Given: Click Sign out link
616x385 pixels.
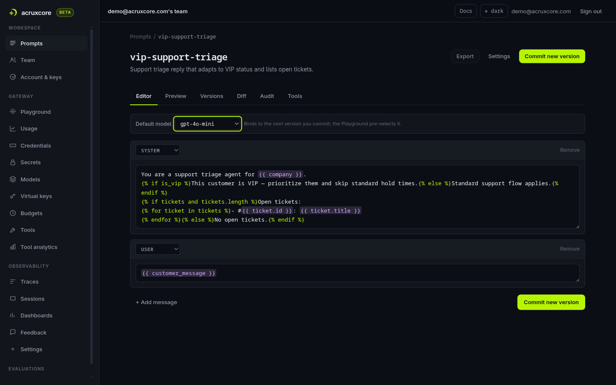Looking at the screenshot, I should [591, 12].
